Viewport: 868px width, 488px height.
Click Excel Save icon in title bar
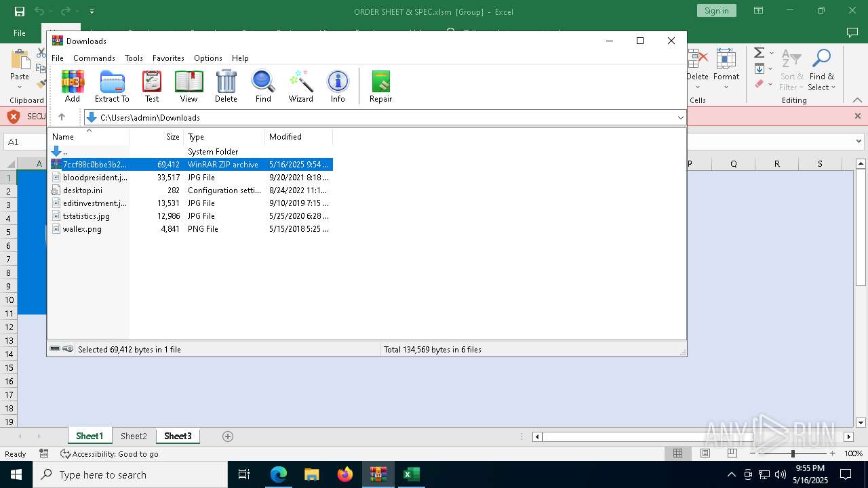20,11
